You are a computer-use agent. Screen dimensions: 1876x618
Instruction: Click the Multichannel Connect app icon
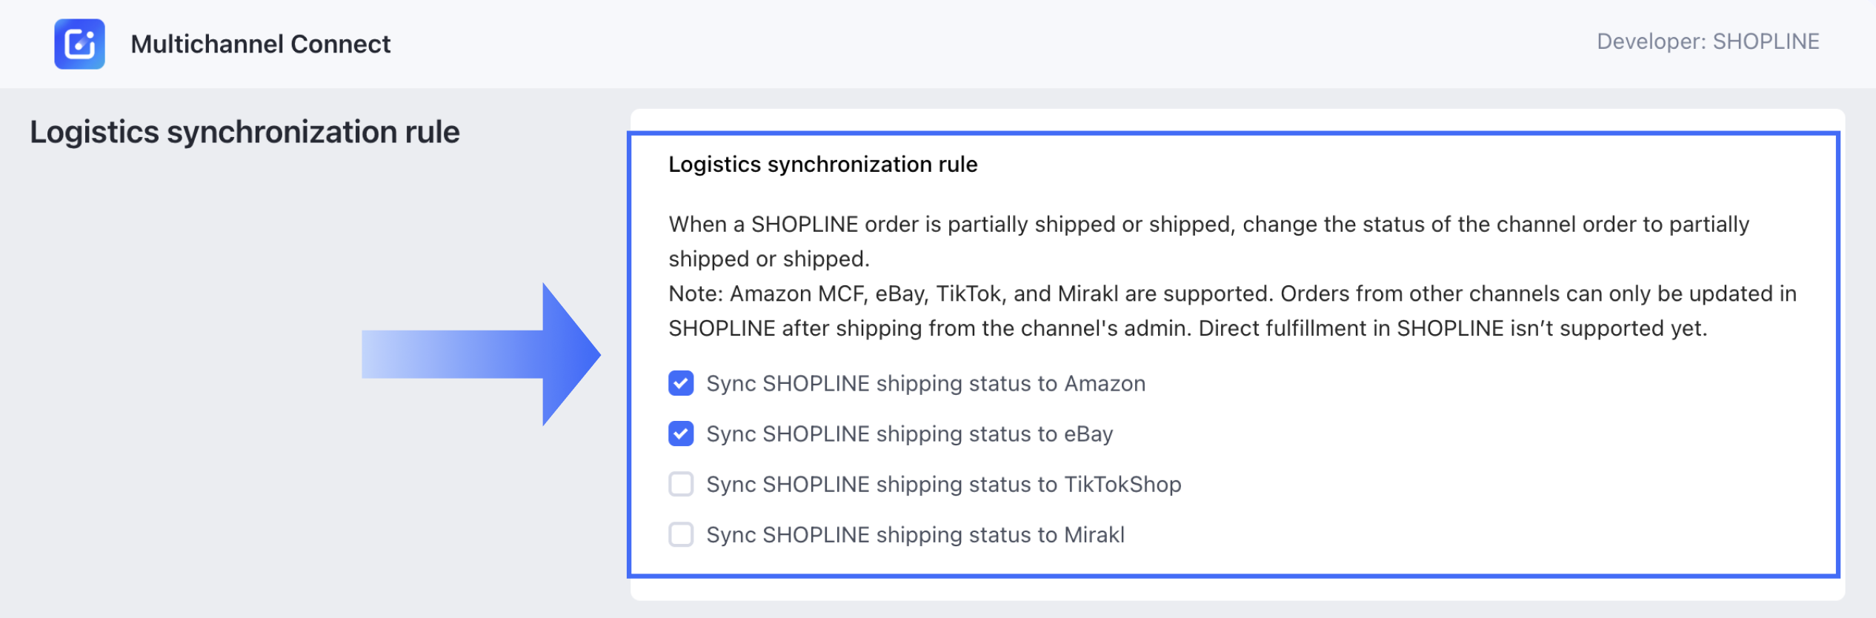click(x=79, y=44)
